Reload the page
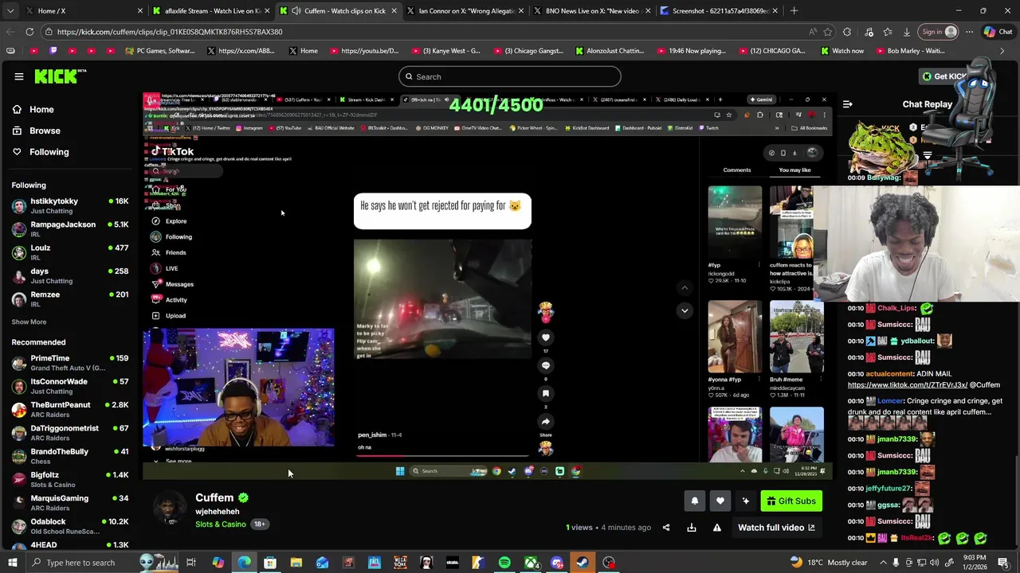Viewport: 1020px width, 573px height. 29,32
